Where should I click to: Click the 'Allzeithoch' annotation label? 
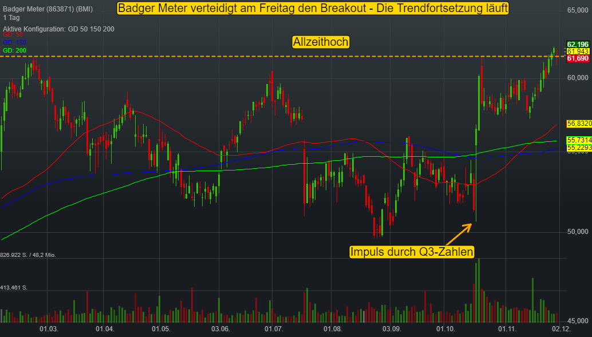(x=321, y=42)
